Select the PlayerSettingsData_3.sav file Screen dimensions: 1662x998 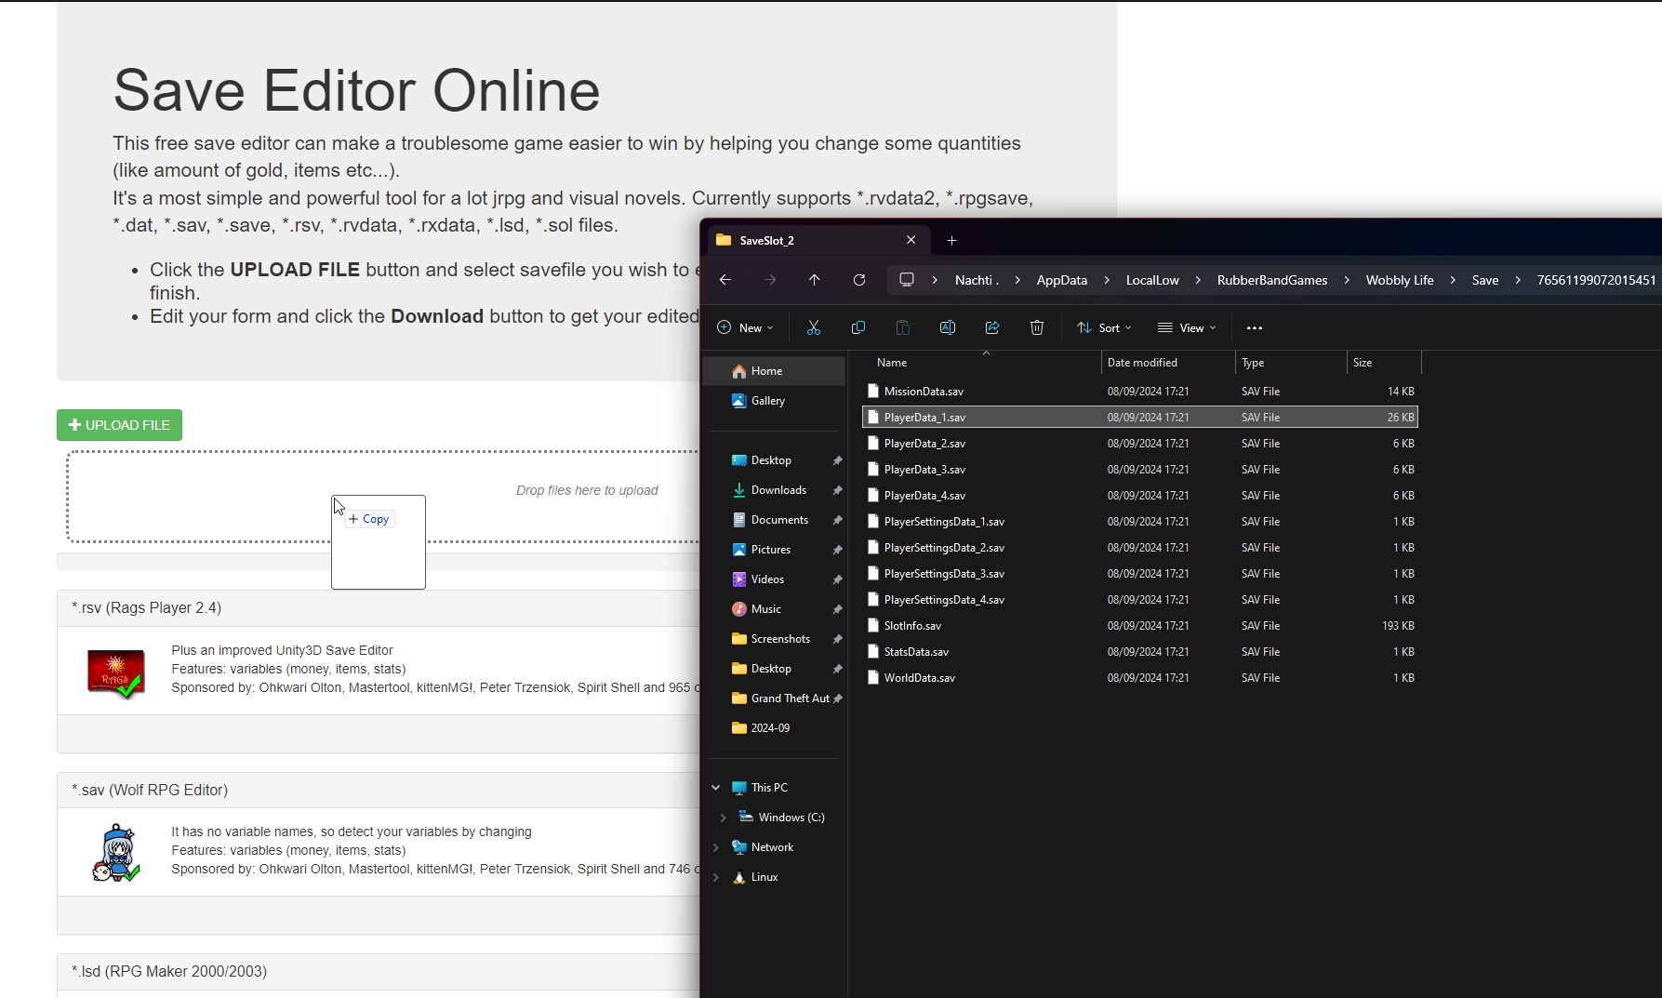click(1140, 574)
